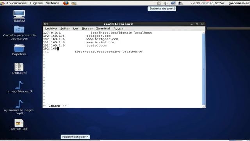Open the Aplicaciones menu

tap(16, 3)
